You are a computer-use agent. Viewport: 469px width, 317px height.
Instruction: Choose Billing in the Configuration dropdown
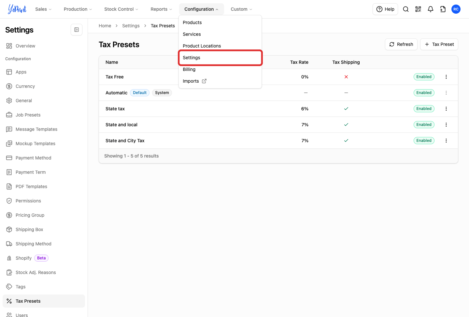coord(220,69)
